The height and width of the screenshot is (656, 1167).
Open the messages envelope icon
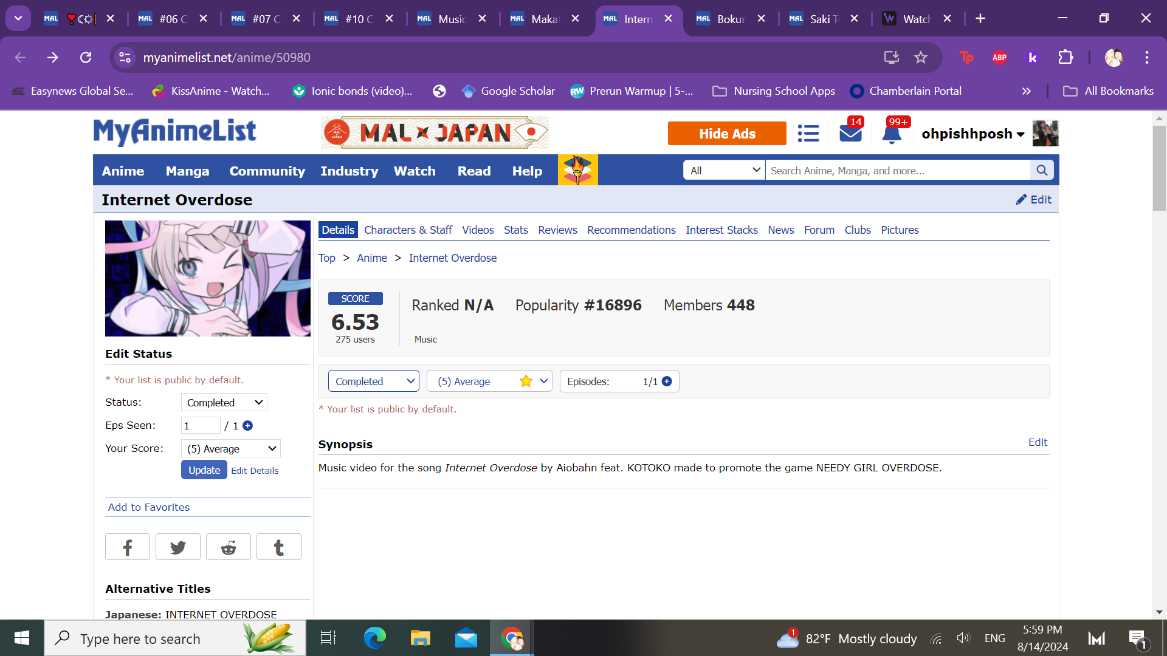click(x=850, y=133)
